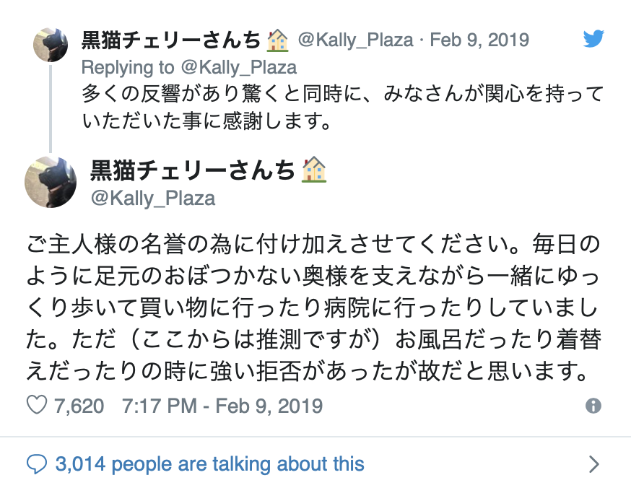Image resolution: width=631 pixels, height=488 pixels.
Task: Click the house emoji in the parent tweet name
Action: [x=278, y=40]
